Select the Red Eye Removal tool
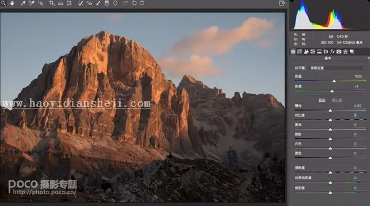370x206 pixels. click(x=89, y=3)
